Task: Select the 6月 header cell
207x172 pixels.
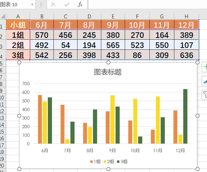Action: (x=42, y=25)
